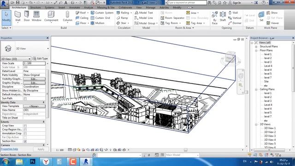Click the View Scale input field
The height and width of the screenshot is (166, 295).
click(x=34, y=64)
